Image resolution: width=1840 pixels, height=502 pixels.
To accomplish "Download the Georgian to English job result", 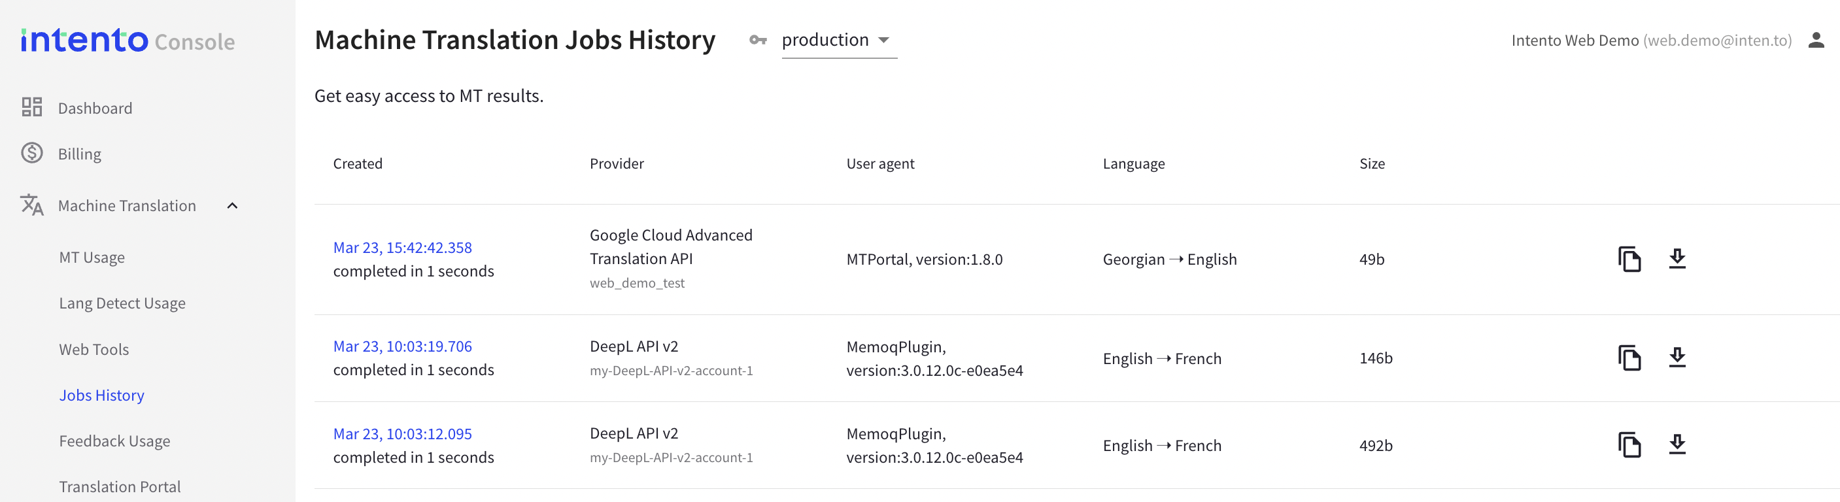I will pos(1677,258).
